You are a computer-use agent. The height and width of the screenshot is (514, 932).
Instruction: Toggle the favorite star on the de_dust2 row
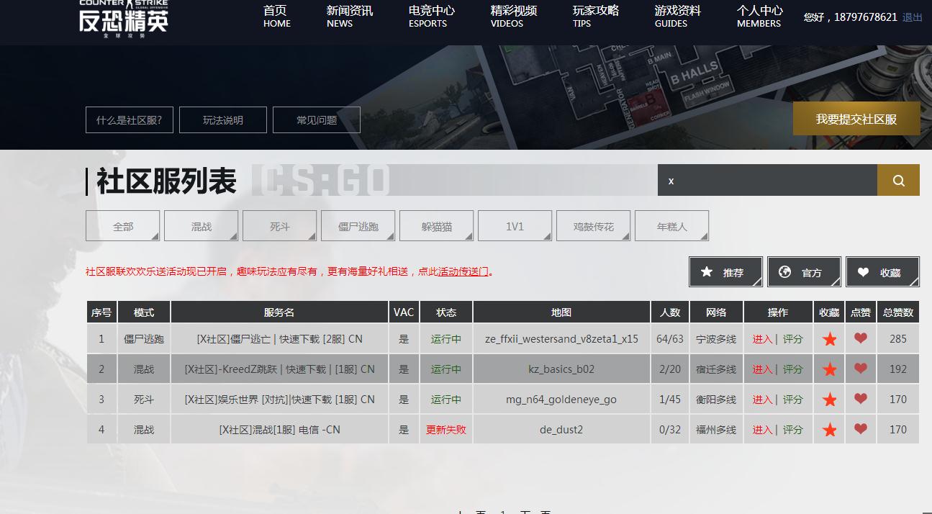coord(829,429)
